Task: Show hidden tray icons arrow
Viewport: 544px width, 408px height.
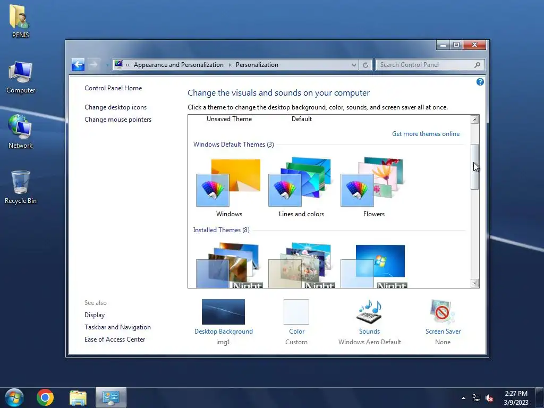Action: tap(463, 398)
